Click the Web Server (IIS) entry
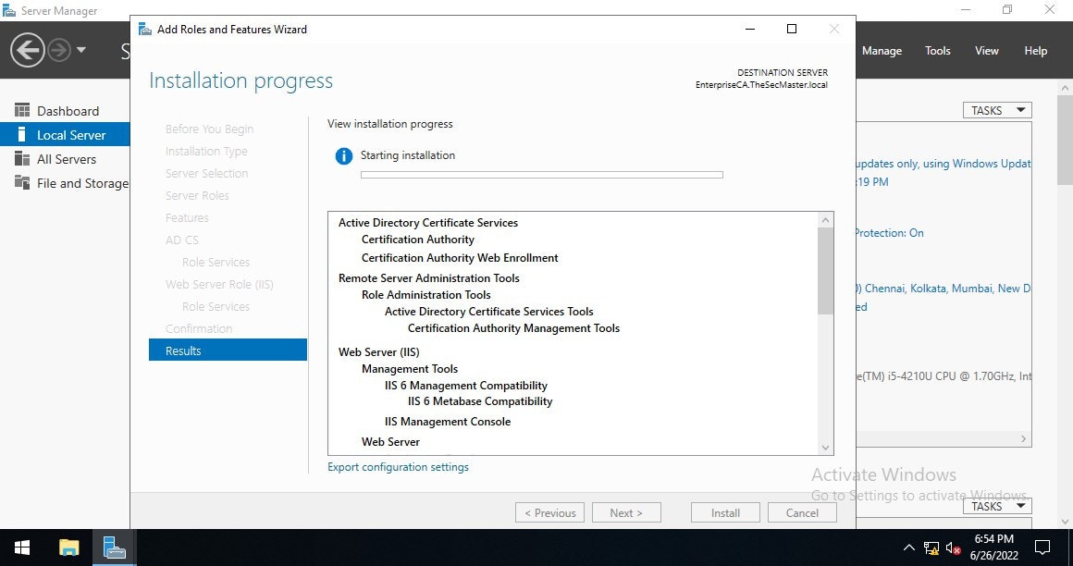This screenshot has width=1073, height=566. pos(378,351)
